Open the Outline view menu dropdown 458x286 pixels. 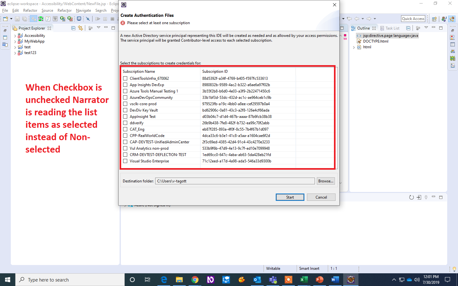point(426,28)
